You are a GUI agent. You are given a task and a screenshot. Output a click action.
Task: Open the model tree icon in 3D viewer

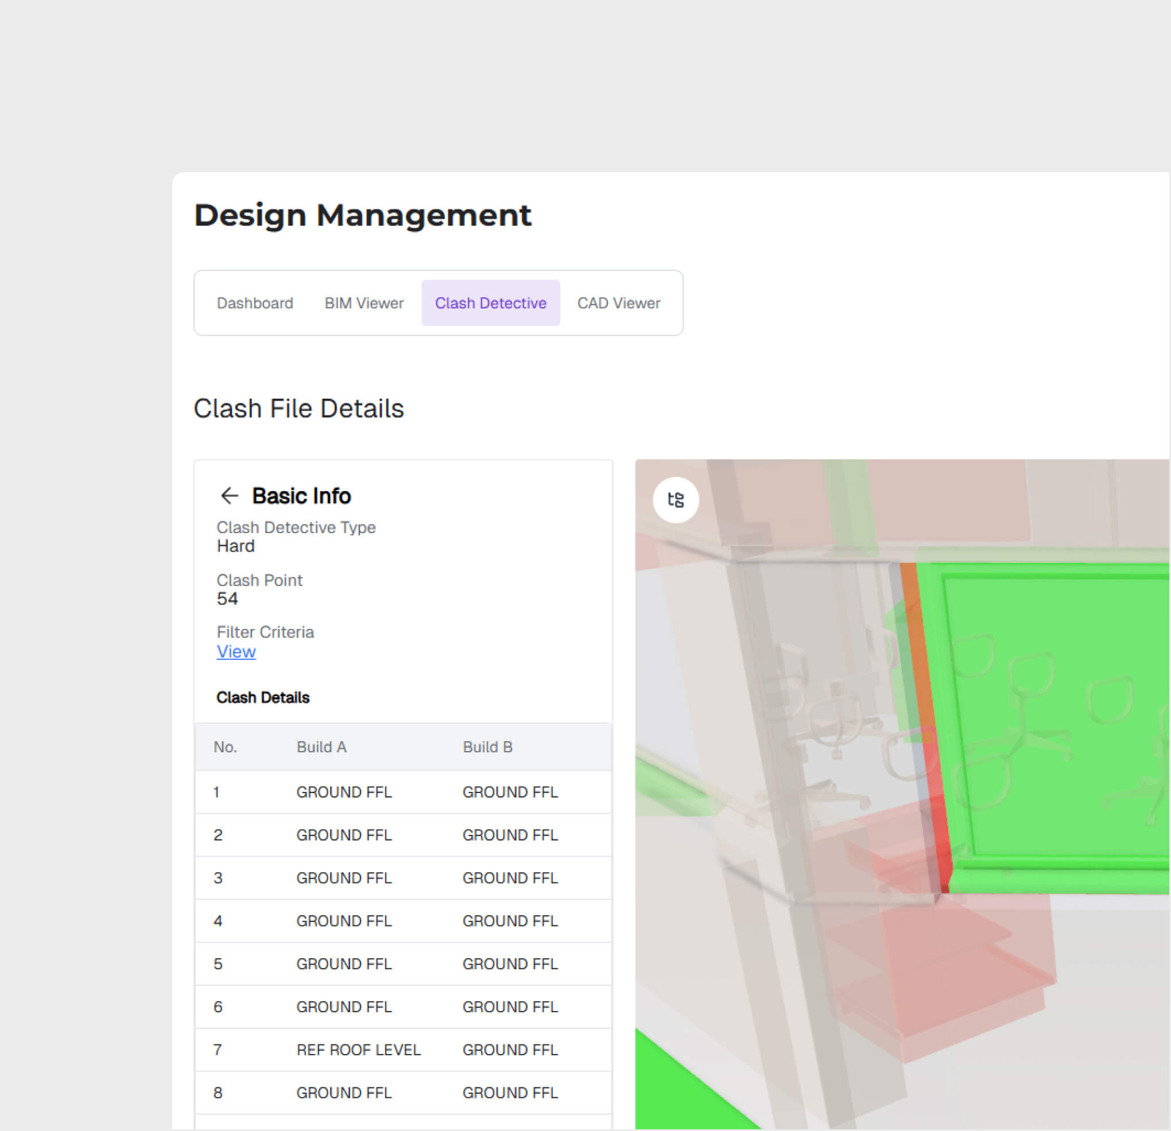[676, 500]
